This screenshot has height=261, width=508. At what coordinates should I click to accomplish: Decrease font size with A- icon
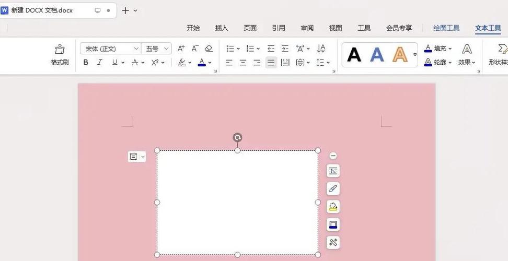[x=195, y=49]
